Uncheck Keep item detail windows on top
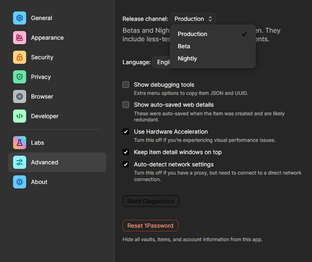Image resolution: width=312 pixels, height=262 pixels. (126, 152)
